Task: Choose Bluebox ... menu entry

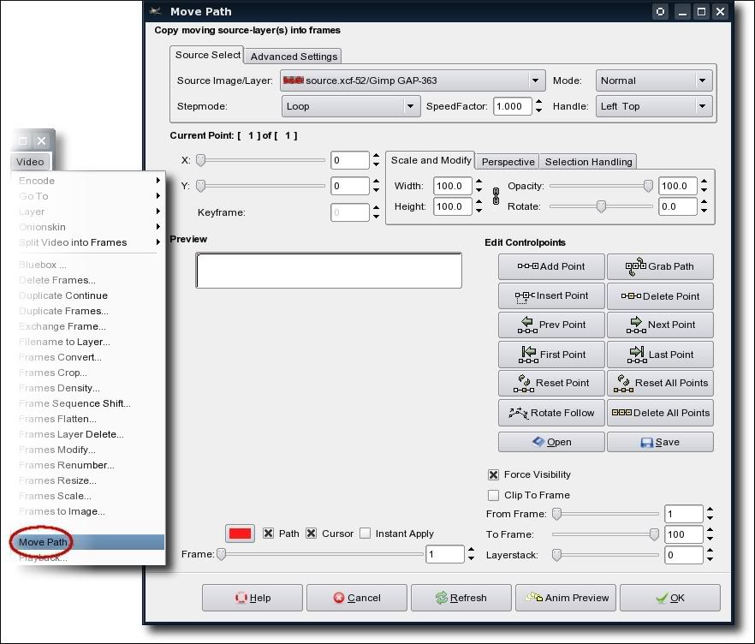Action: 88,265
